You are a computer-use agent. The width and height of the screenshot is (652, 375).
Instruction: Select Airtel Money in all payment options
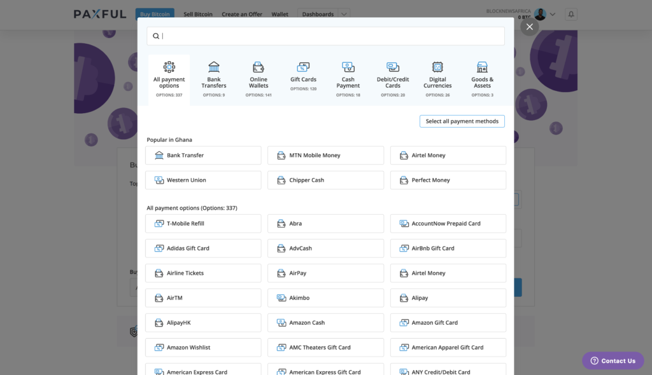(448, 273)
